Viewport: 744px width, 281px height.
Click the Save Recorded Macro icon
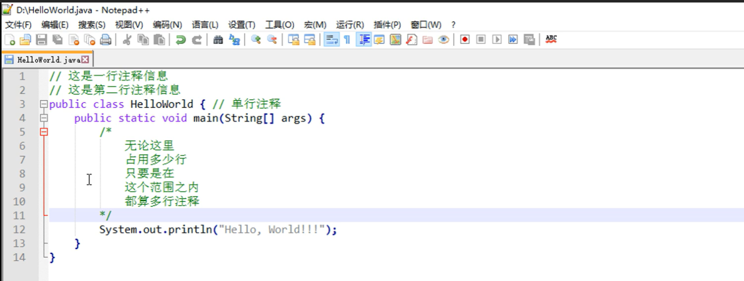529,39
